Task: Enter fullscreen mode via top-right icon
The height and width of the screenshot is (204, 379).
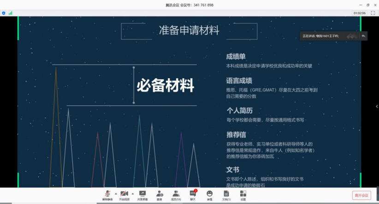Action: (x=373, y=13)
